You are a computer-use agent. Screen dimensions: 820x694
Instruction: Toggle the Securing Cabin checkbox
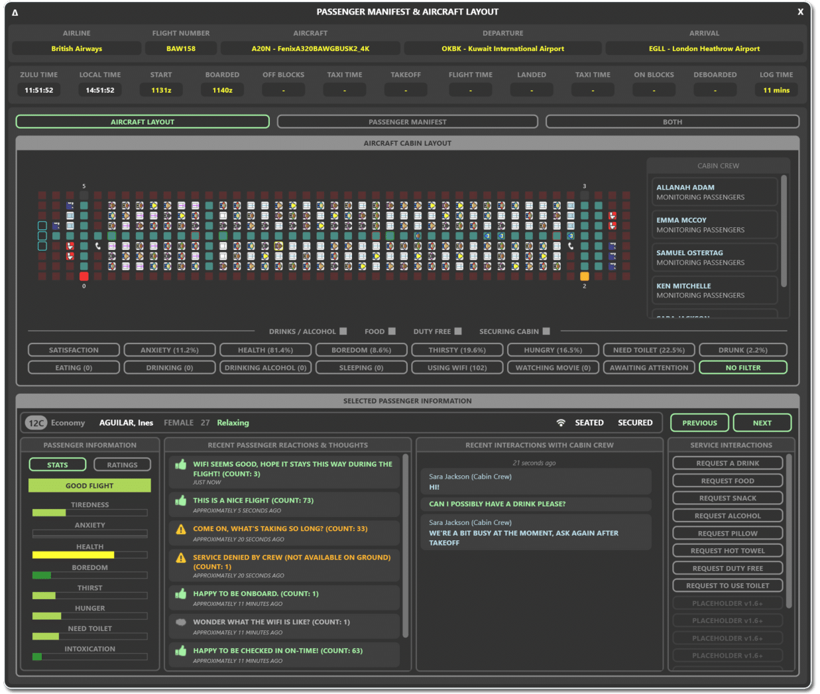coord(546,331)
